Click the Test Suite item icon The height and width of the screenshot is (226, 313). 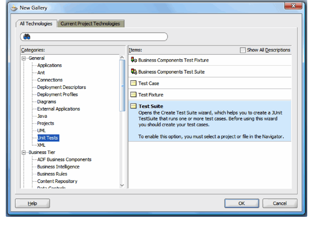133,106
